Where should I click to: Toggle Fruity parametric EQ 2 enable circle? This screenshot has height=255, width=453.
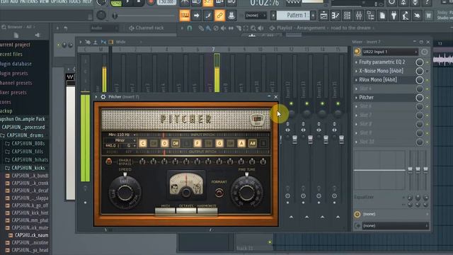(x=420, y=62)
